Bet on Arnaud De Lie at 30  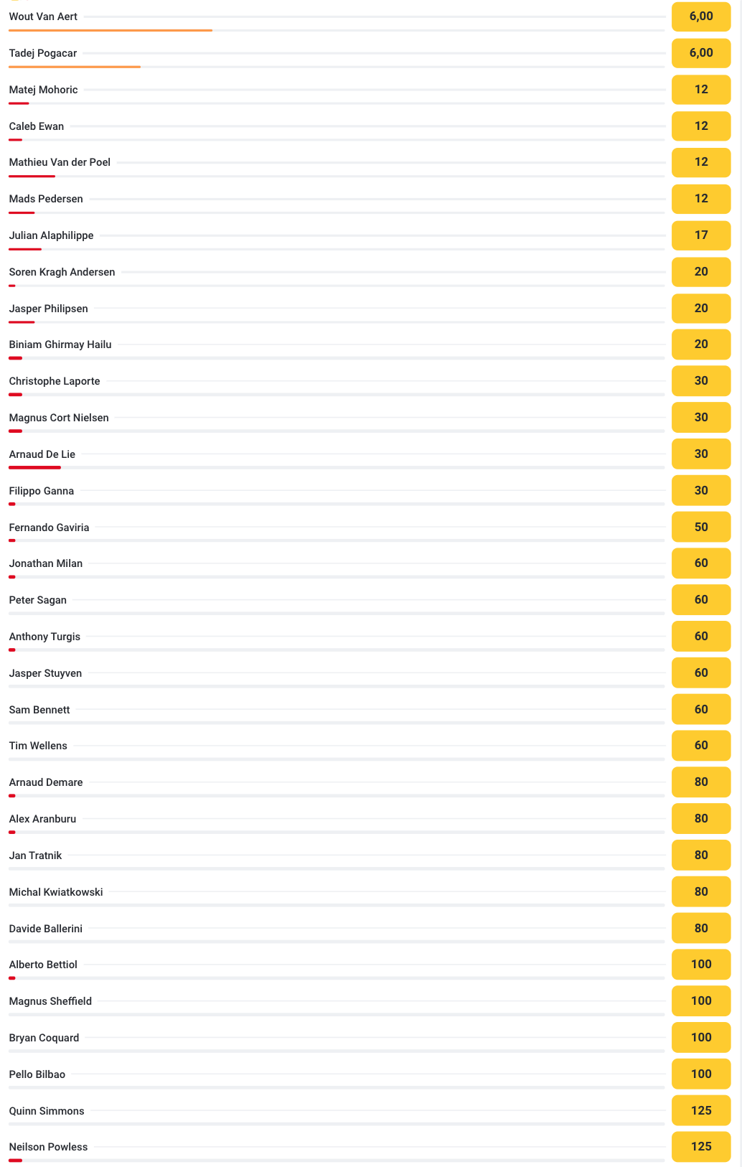[700, 454]
